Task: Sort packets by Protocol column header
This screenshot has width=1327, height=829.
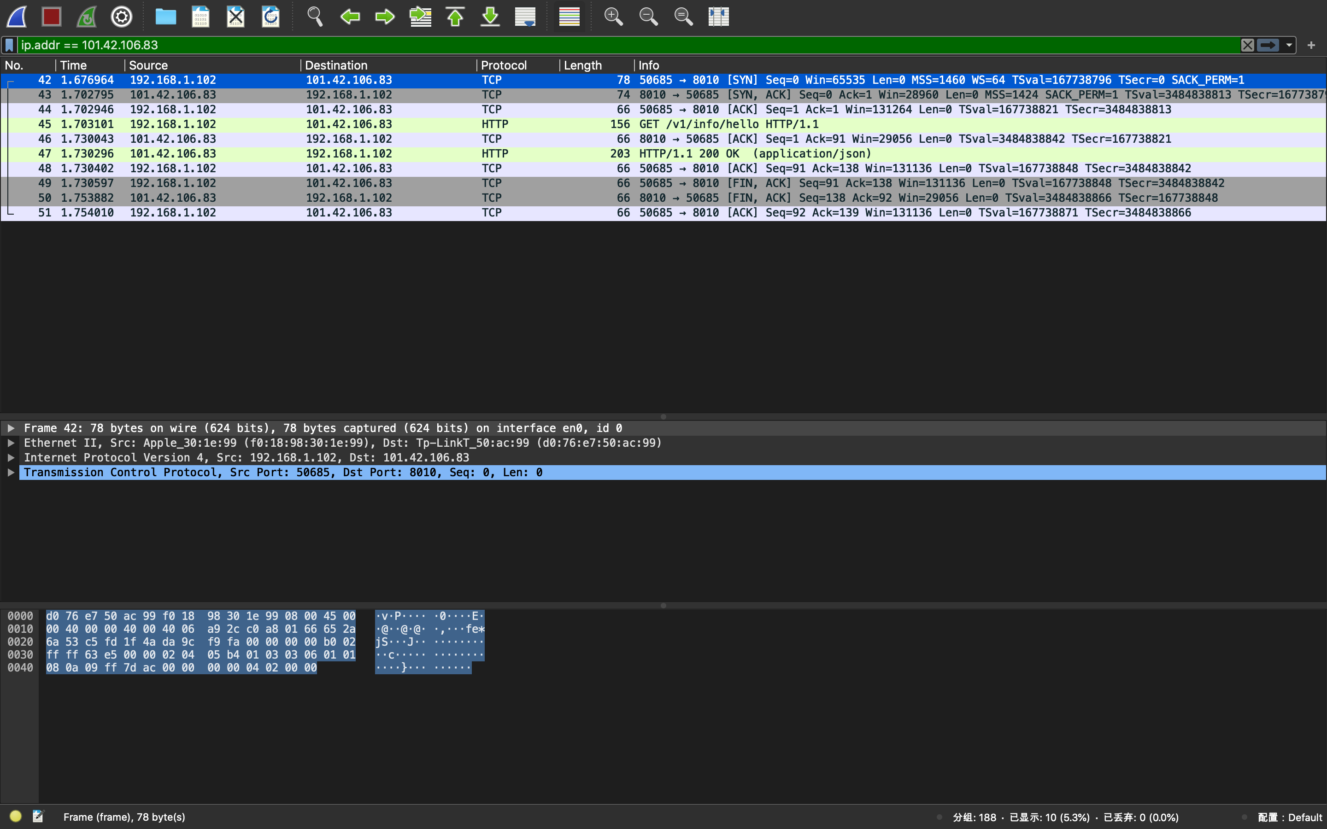Action: click(518, 65)
